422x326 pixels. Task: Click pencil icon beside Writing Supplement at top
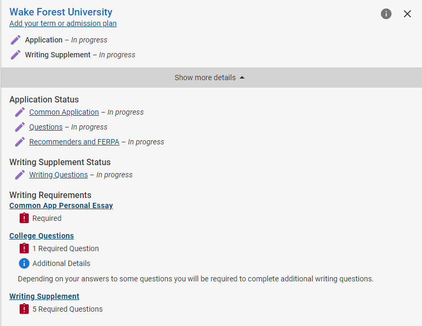15,55
